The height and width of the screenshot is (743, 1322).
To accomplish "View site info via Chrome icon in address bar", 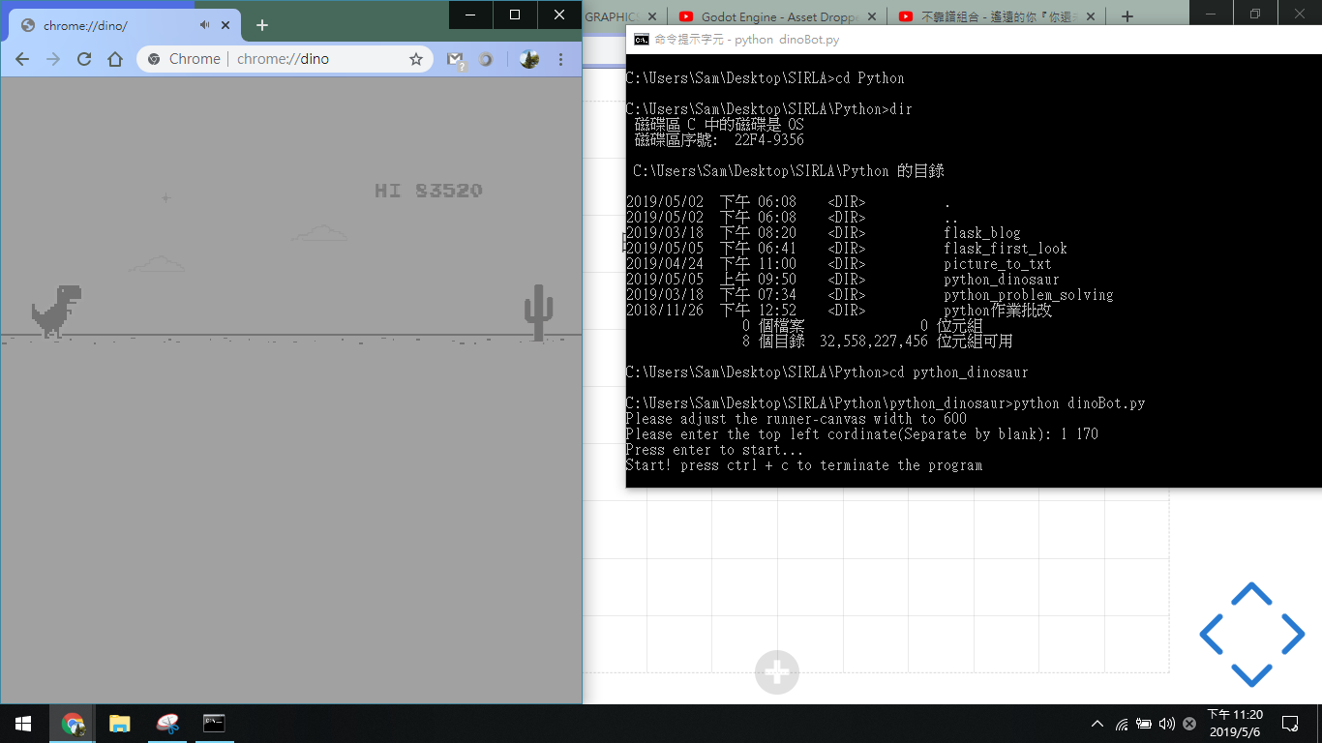I will (x=154, y=59).
